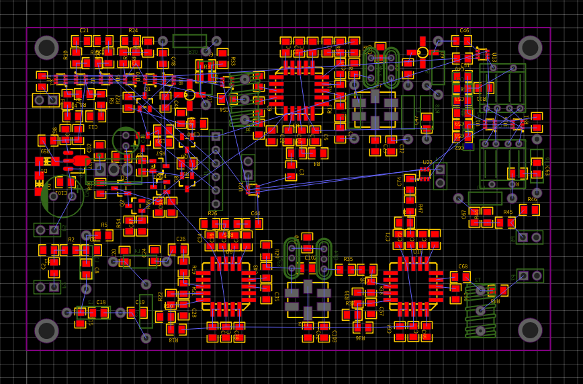
Task: Click the green coil inductor footprint
Action: [x=480, y=311]
